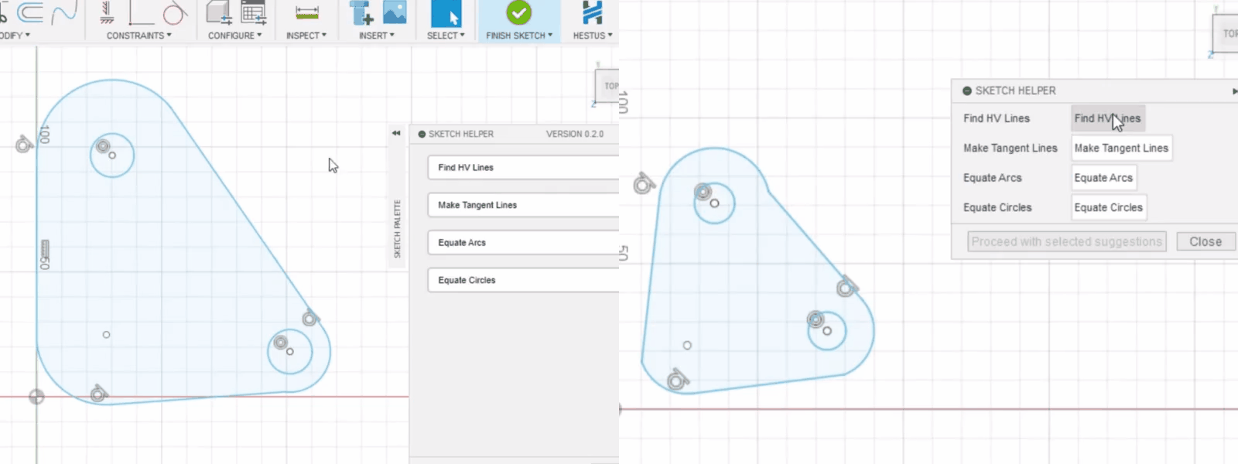The image size is (1238, 464).
Task: Expand the Inspect dropdown
Action: pos(306,36)
